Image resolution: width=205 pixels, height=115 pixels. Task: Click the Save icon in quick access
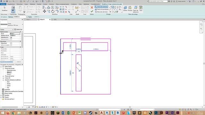pyautogui.click(x=7, y=1)
